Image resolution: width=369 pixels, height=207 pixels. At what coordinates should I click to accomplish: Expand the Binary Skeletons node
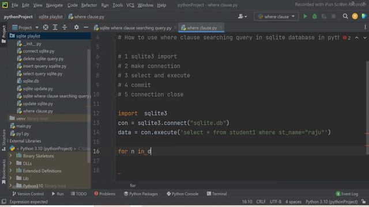point(10,156)
